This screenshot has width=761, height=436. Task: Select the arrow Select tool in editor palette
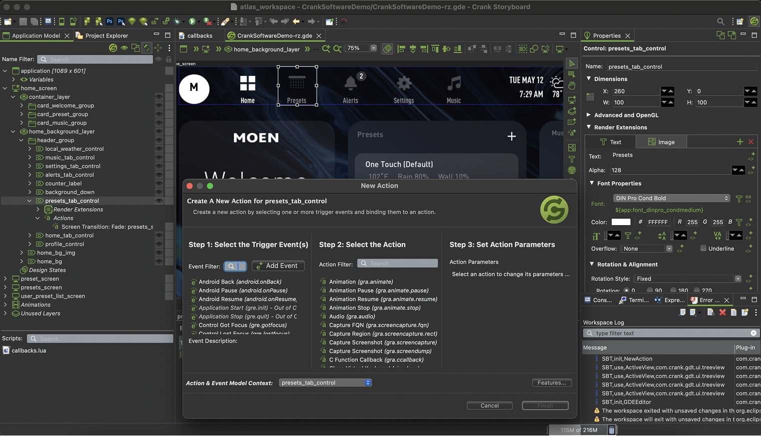572,63
